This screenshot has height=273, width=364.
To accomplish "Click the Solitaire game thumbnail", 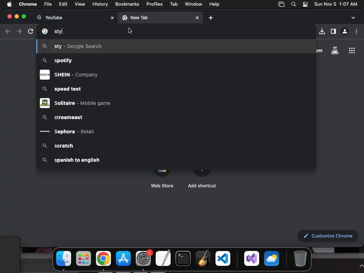I will (x=45, y=103).
